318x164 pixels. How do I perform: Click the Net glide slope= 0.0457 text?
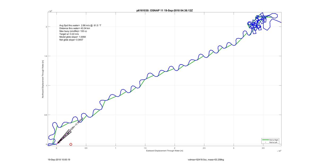click(x=71, y=40)
